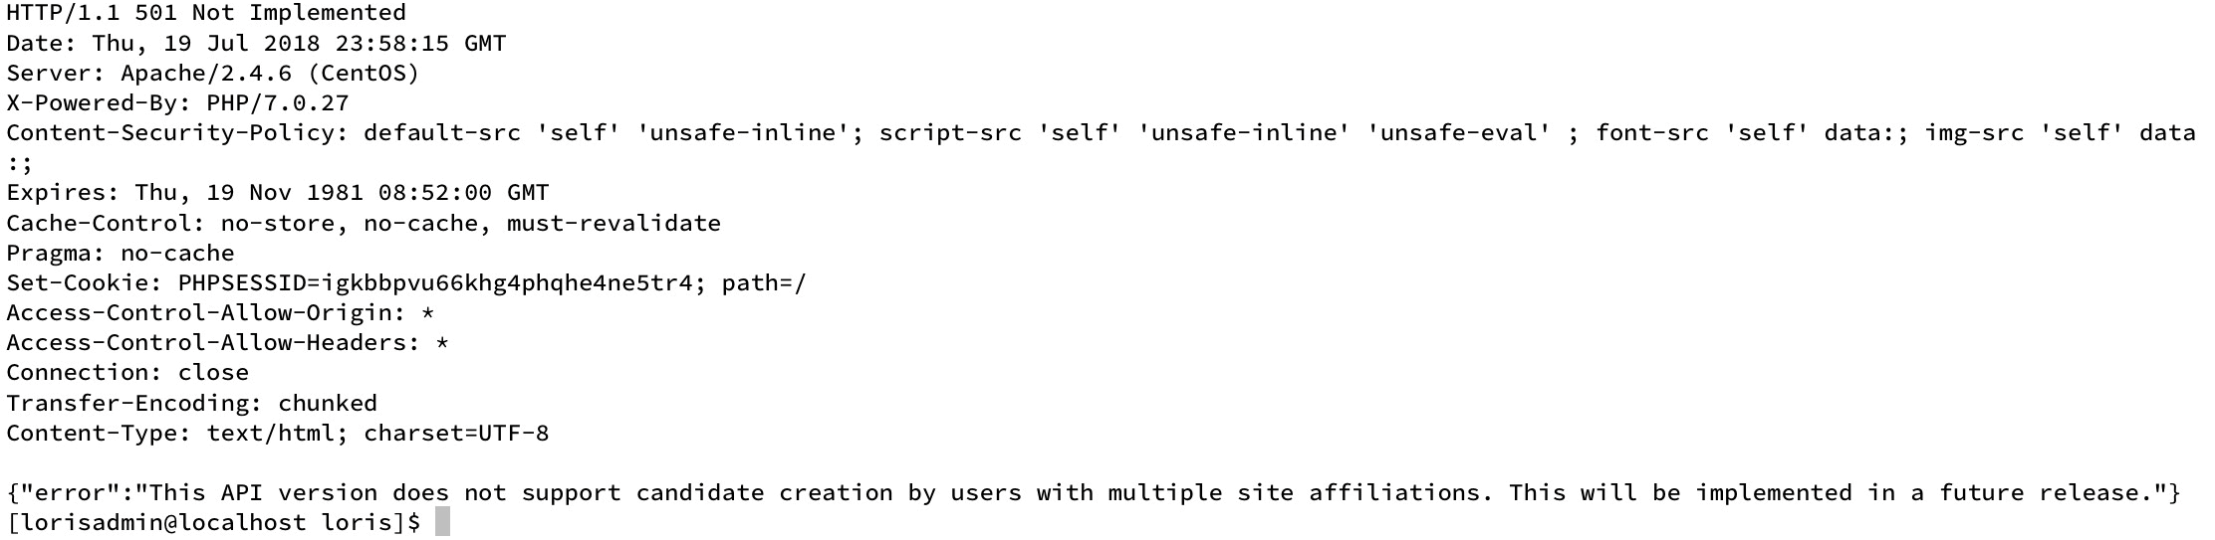Click the Expires header line
Viewport: 2215px width, 540px height.
[x=278, y=193]
